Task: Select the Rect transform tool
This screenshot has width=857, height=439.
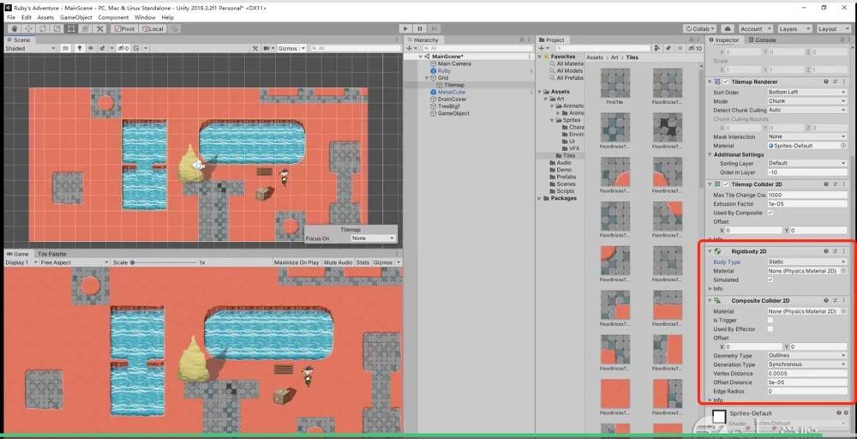Action: (x=71, y=28)
